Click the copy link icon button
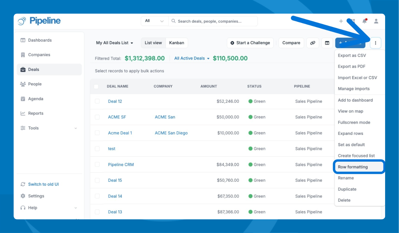Screen dimensions: 399x233 tap(312, 43)
